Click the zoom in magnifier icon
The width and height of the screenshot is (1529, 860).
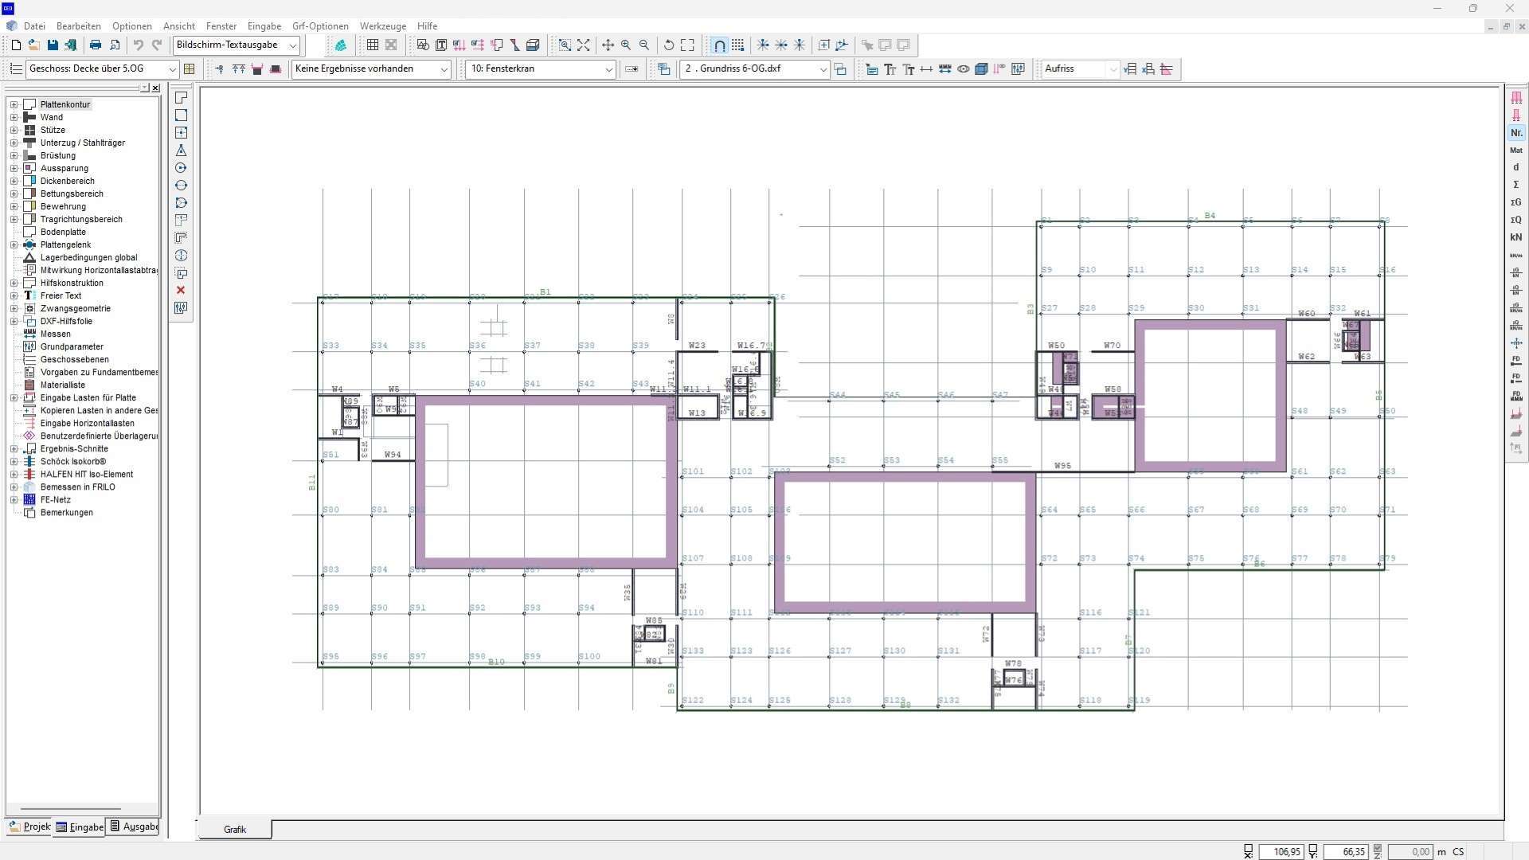[x=626, y=45]
